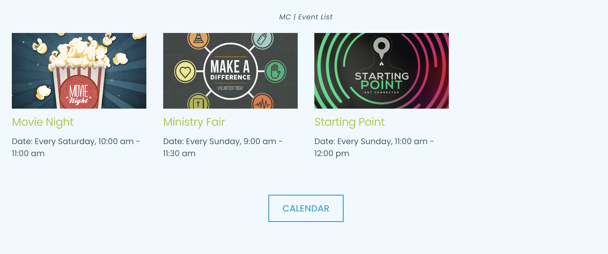Viewport: 608px width, 254px height.
Task: Open the Movie Night event page
Action: click(x=43, y=122)
